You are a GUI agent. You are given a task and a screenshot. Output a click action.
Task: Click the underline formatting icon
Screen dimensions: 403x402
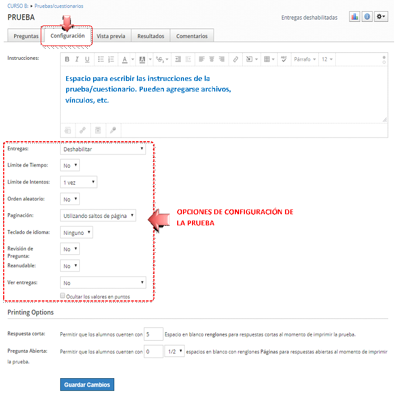pyautogui.click(x=87, y=59)
